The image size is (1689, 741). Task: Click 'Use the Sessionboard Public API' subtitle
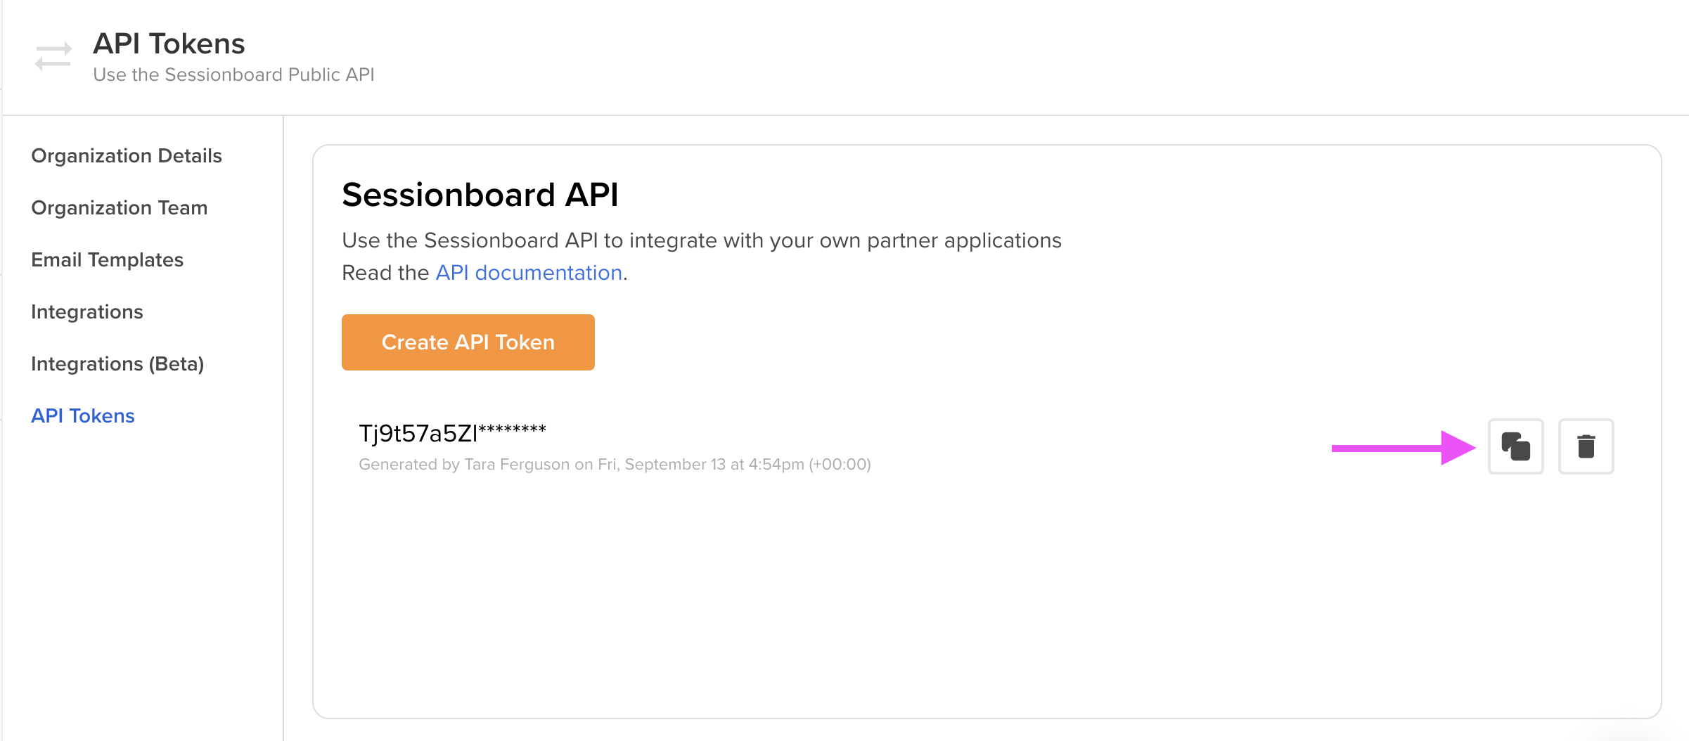(x=233, y=75)
